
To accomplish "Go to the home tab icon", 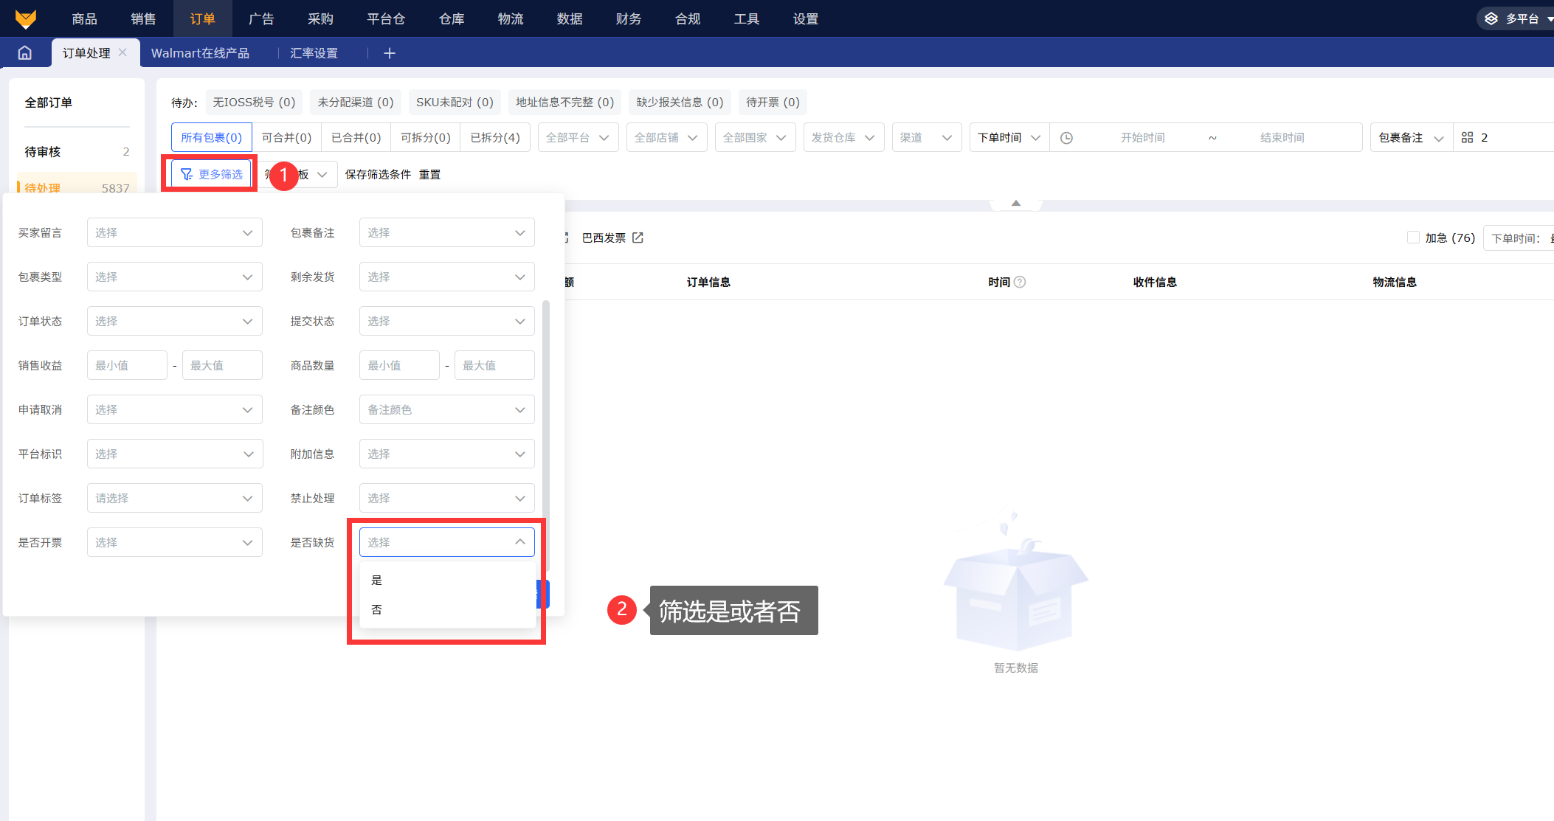I will tap(25, 53).
